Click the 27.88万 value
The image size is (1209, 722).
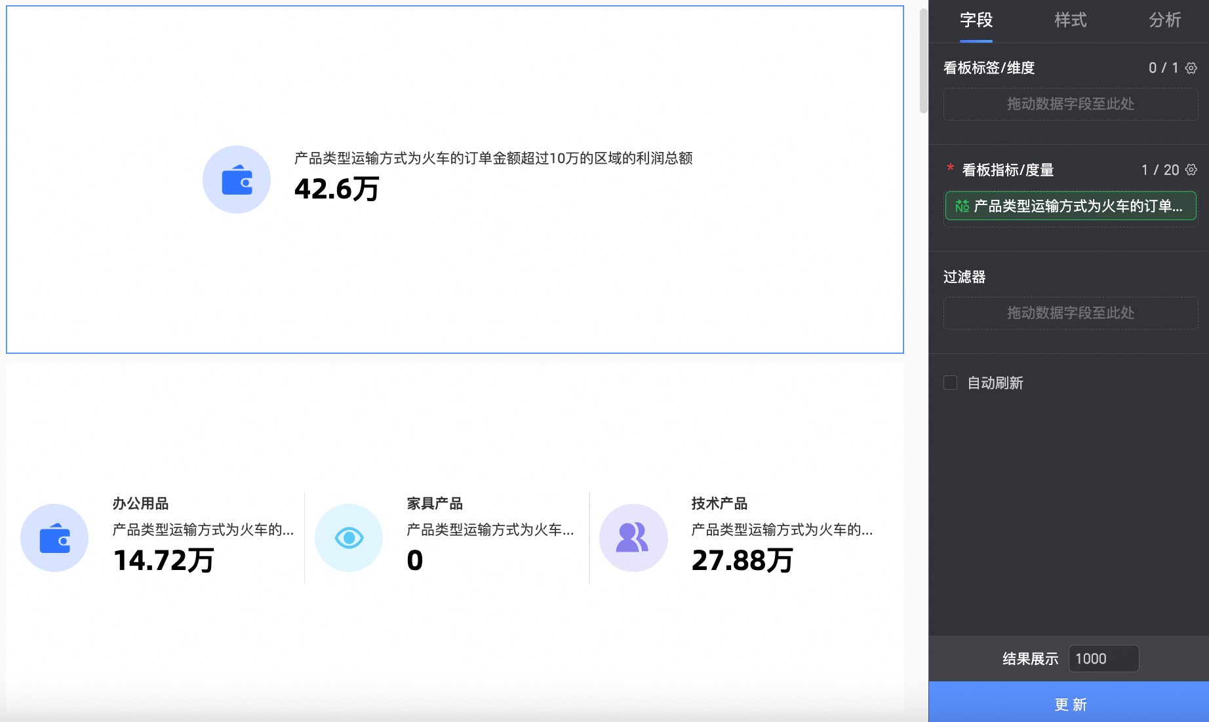click(742, 561)
